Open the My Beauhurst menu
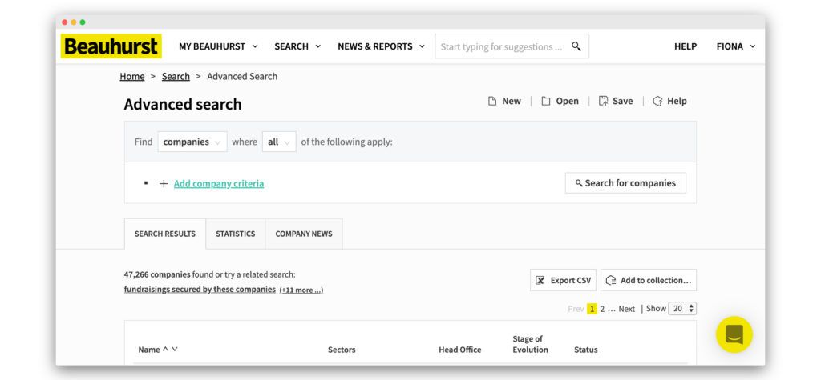 218,46
